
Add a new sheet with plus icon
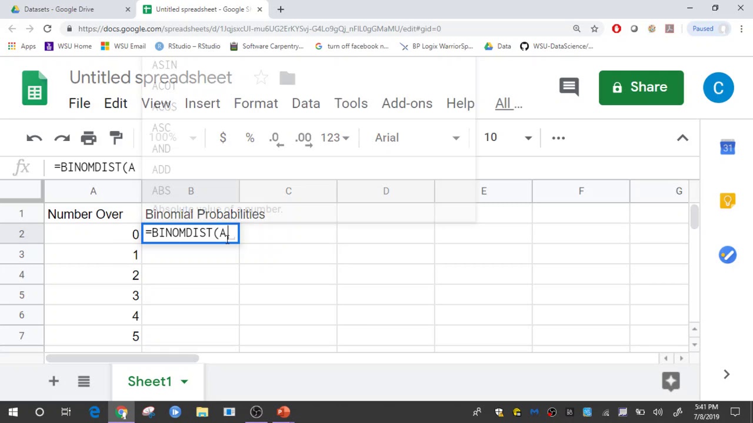click(54, 381)
